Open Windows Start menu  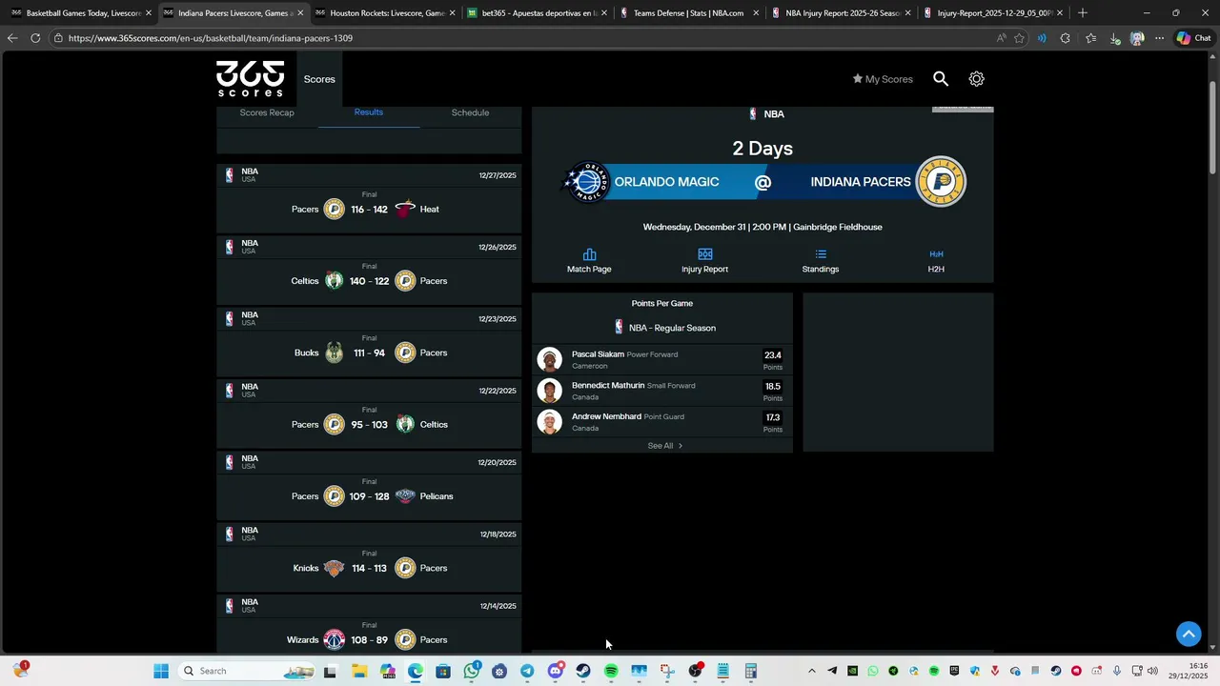(x=161, y=671)
